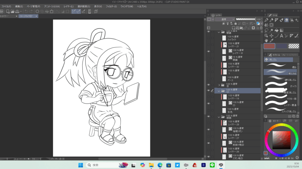302x169 pixels.
Task: Select the Text tool (A icon)
Action: [281, 36]
